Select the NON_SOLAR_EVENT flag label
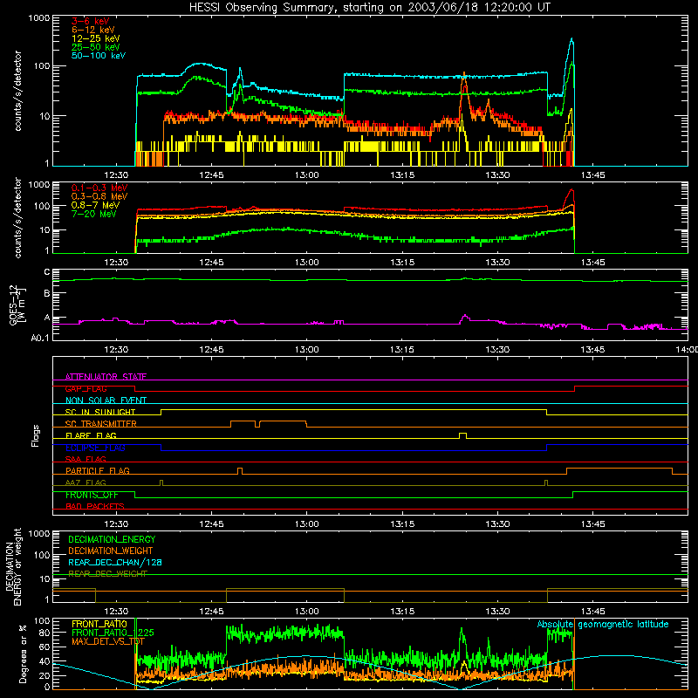 pyautogui.click(x=106, y=400)
